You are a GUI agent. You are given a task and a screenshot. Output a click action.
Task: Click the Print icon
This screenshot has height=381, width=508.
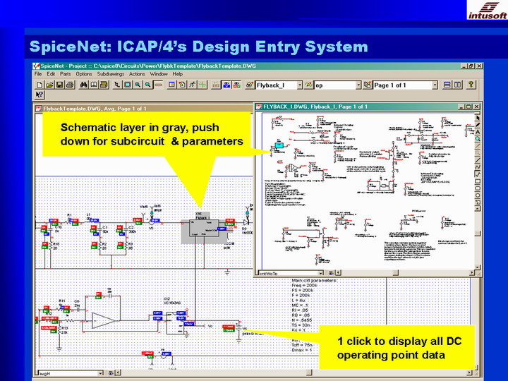[x=70, y=85]
